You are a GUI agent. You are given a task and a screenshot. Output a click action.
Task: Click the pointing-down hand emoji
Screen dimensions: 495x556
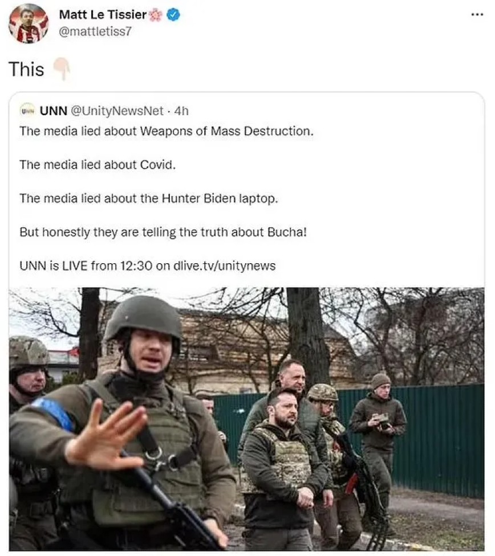point(62,69)
